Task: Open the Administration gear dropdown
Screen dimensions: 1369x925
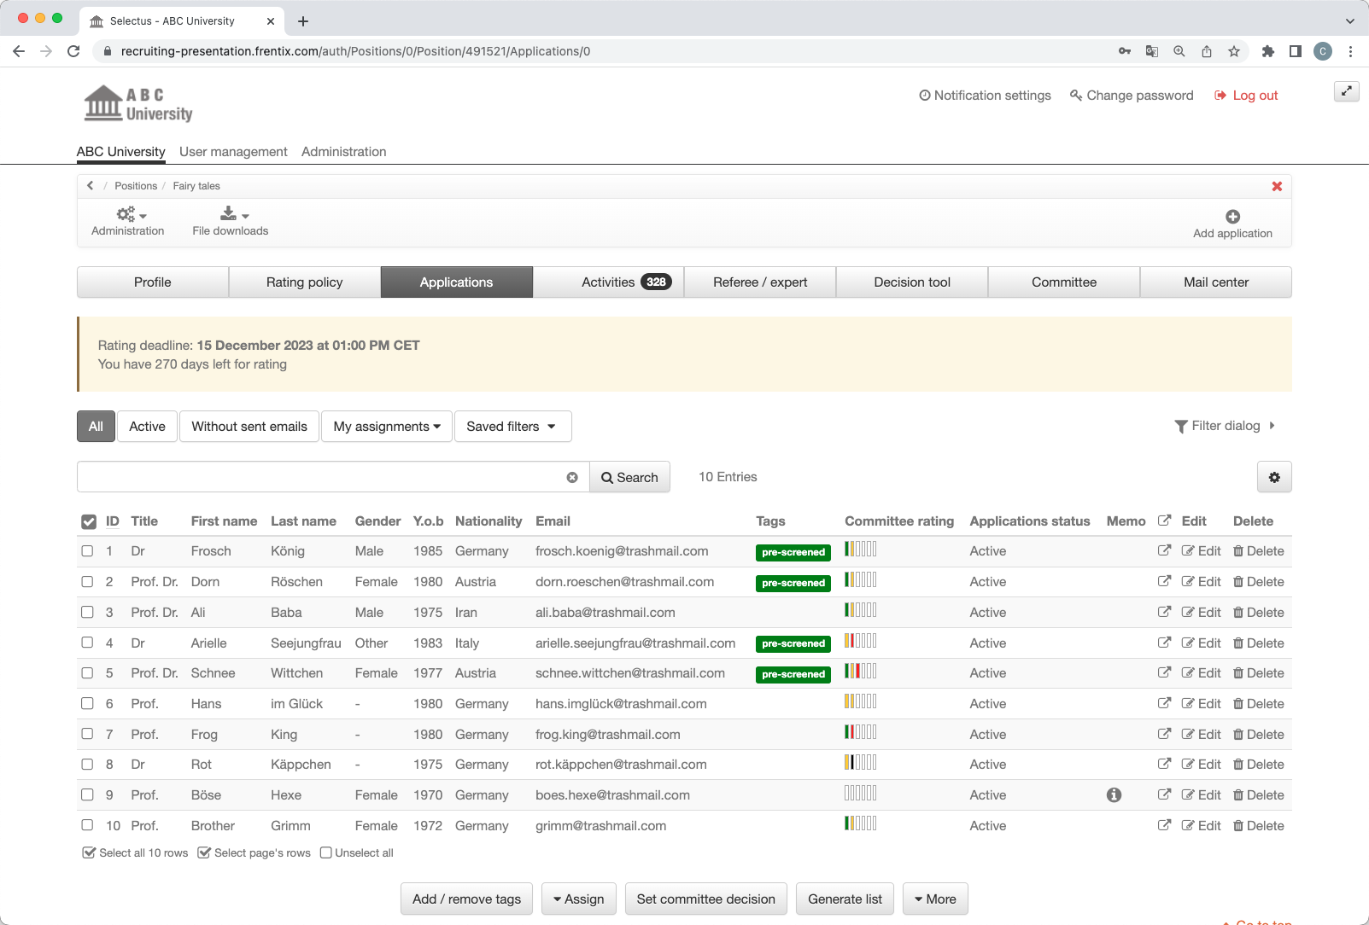Action: [128, 220]
